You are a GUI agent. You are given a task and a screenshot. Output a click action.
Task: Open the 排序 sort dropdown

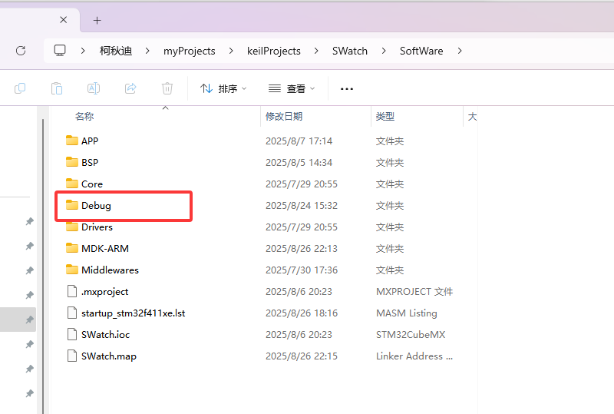point(223,88)
